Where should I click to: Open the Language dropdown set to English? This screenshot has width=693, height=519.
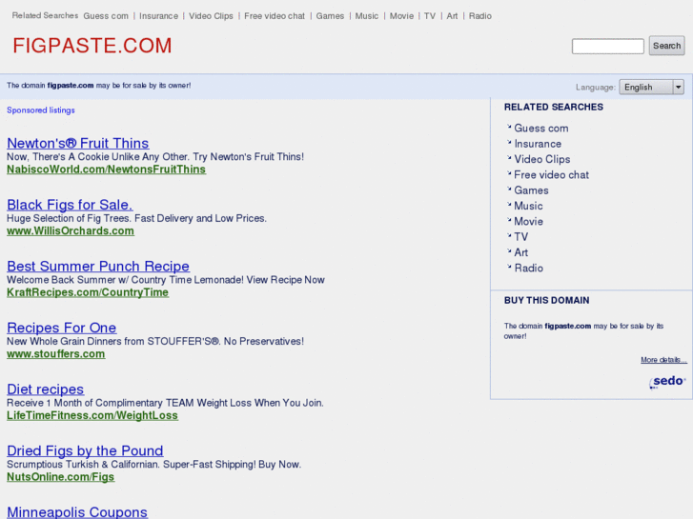[x=651, y=87]
